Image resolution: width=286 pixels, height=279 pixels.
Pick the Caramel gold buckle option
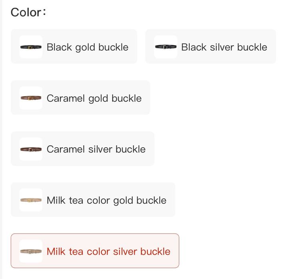pos(80,98)
